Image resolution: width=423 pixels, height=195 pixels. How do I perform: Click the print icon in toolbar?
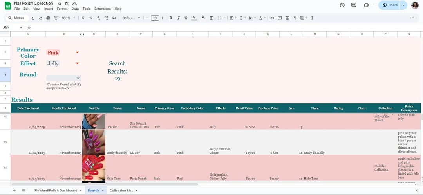tap(48, 18)
